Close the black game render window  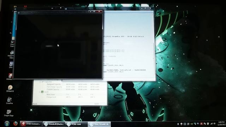[x=99, y=12]
